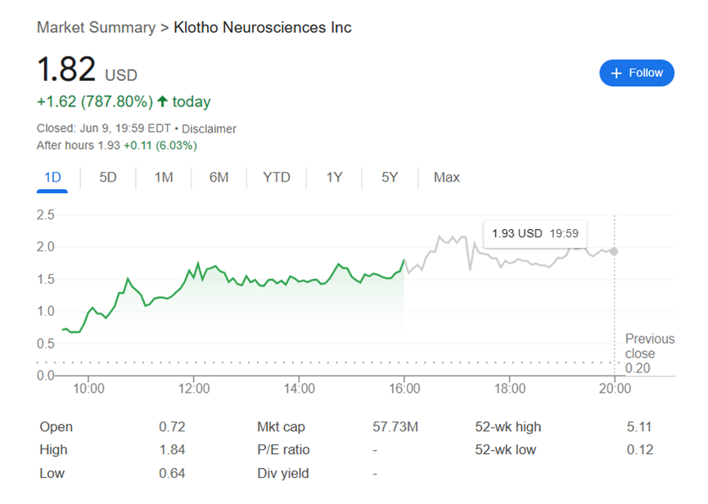
Task: Click the plus icon on Follow
Action: point(616,73)
